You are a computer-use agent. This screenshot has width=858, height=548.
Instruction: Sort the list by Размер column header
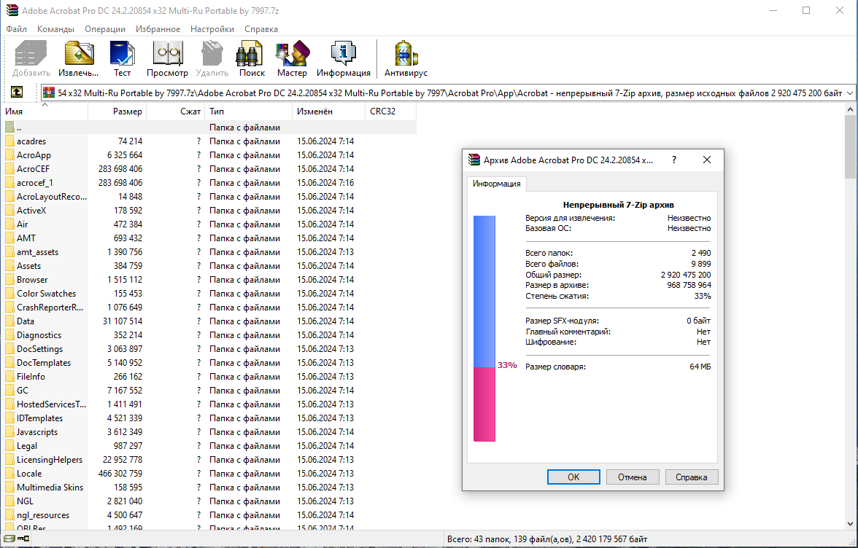pos(117,111)
